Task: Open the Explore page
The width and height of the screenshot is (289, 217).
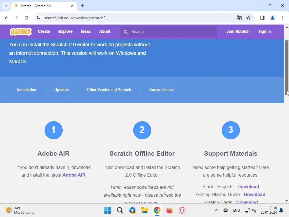Action: pos(65,32)
